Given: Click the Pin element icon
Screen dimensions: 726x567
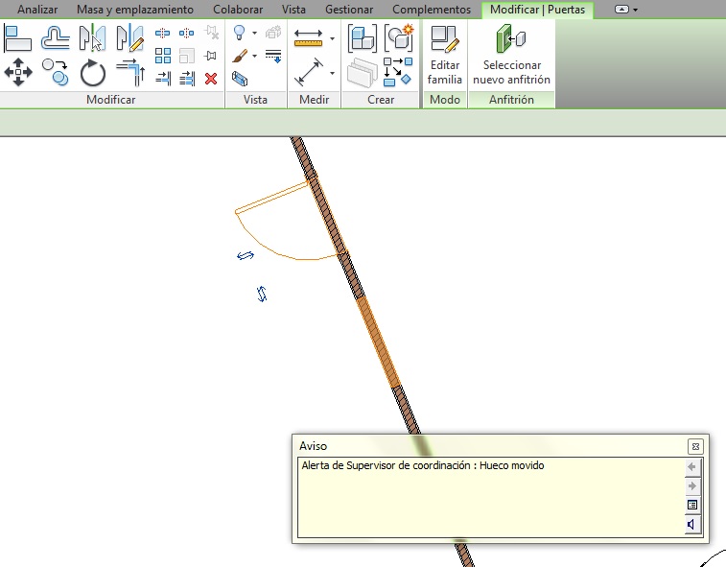Looking at the screenshot, I should [211, 56].
